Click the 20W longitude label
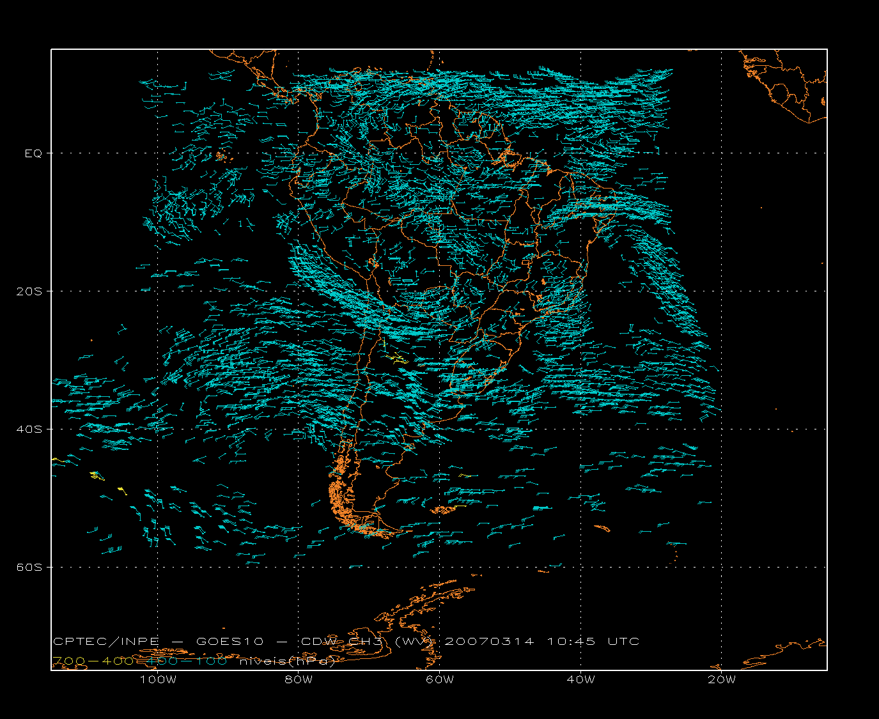The height and width of the screenshot is (719, 879). coord(722,680)
